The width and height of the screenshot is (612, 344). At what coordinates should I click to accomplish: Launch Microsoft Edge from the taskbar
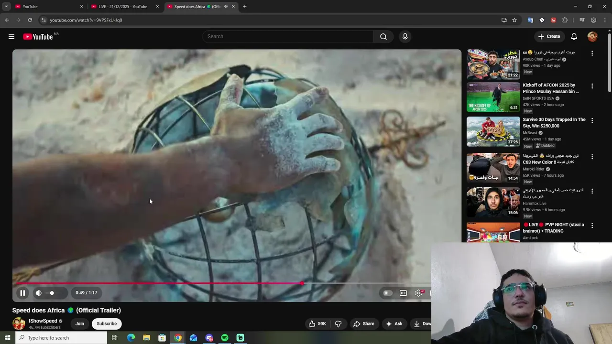tap(131, 338)
